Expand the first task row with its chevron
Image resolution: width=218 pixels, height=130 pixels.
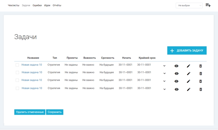[x=164, y=66]
